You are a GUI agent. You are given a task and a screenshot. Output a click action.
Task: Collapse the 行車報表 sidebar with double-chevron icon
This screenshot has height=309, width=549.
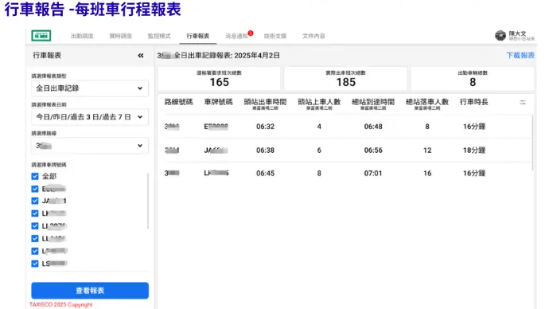[x=141, y=56]
